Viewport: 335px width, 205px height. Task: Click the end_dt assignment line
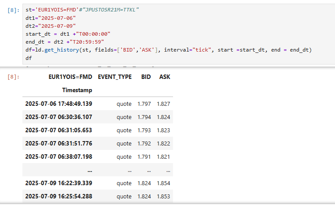[65, 42]
